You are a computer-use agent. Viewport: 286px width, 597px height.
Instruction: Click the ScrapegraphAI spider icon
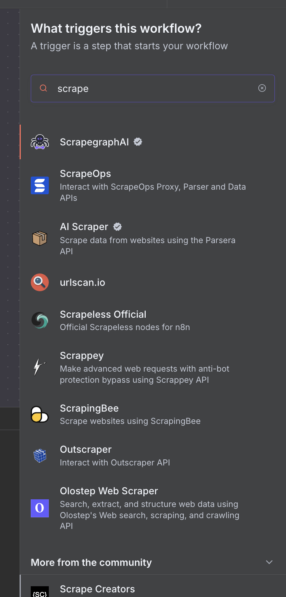(x=40, y=142)
